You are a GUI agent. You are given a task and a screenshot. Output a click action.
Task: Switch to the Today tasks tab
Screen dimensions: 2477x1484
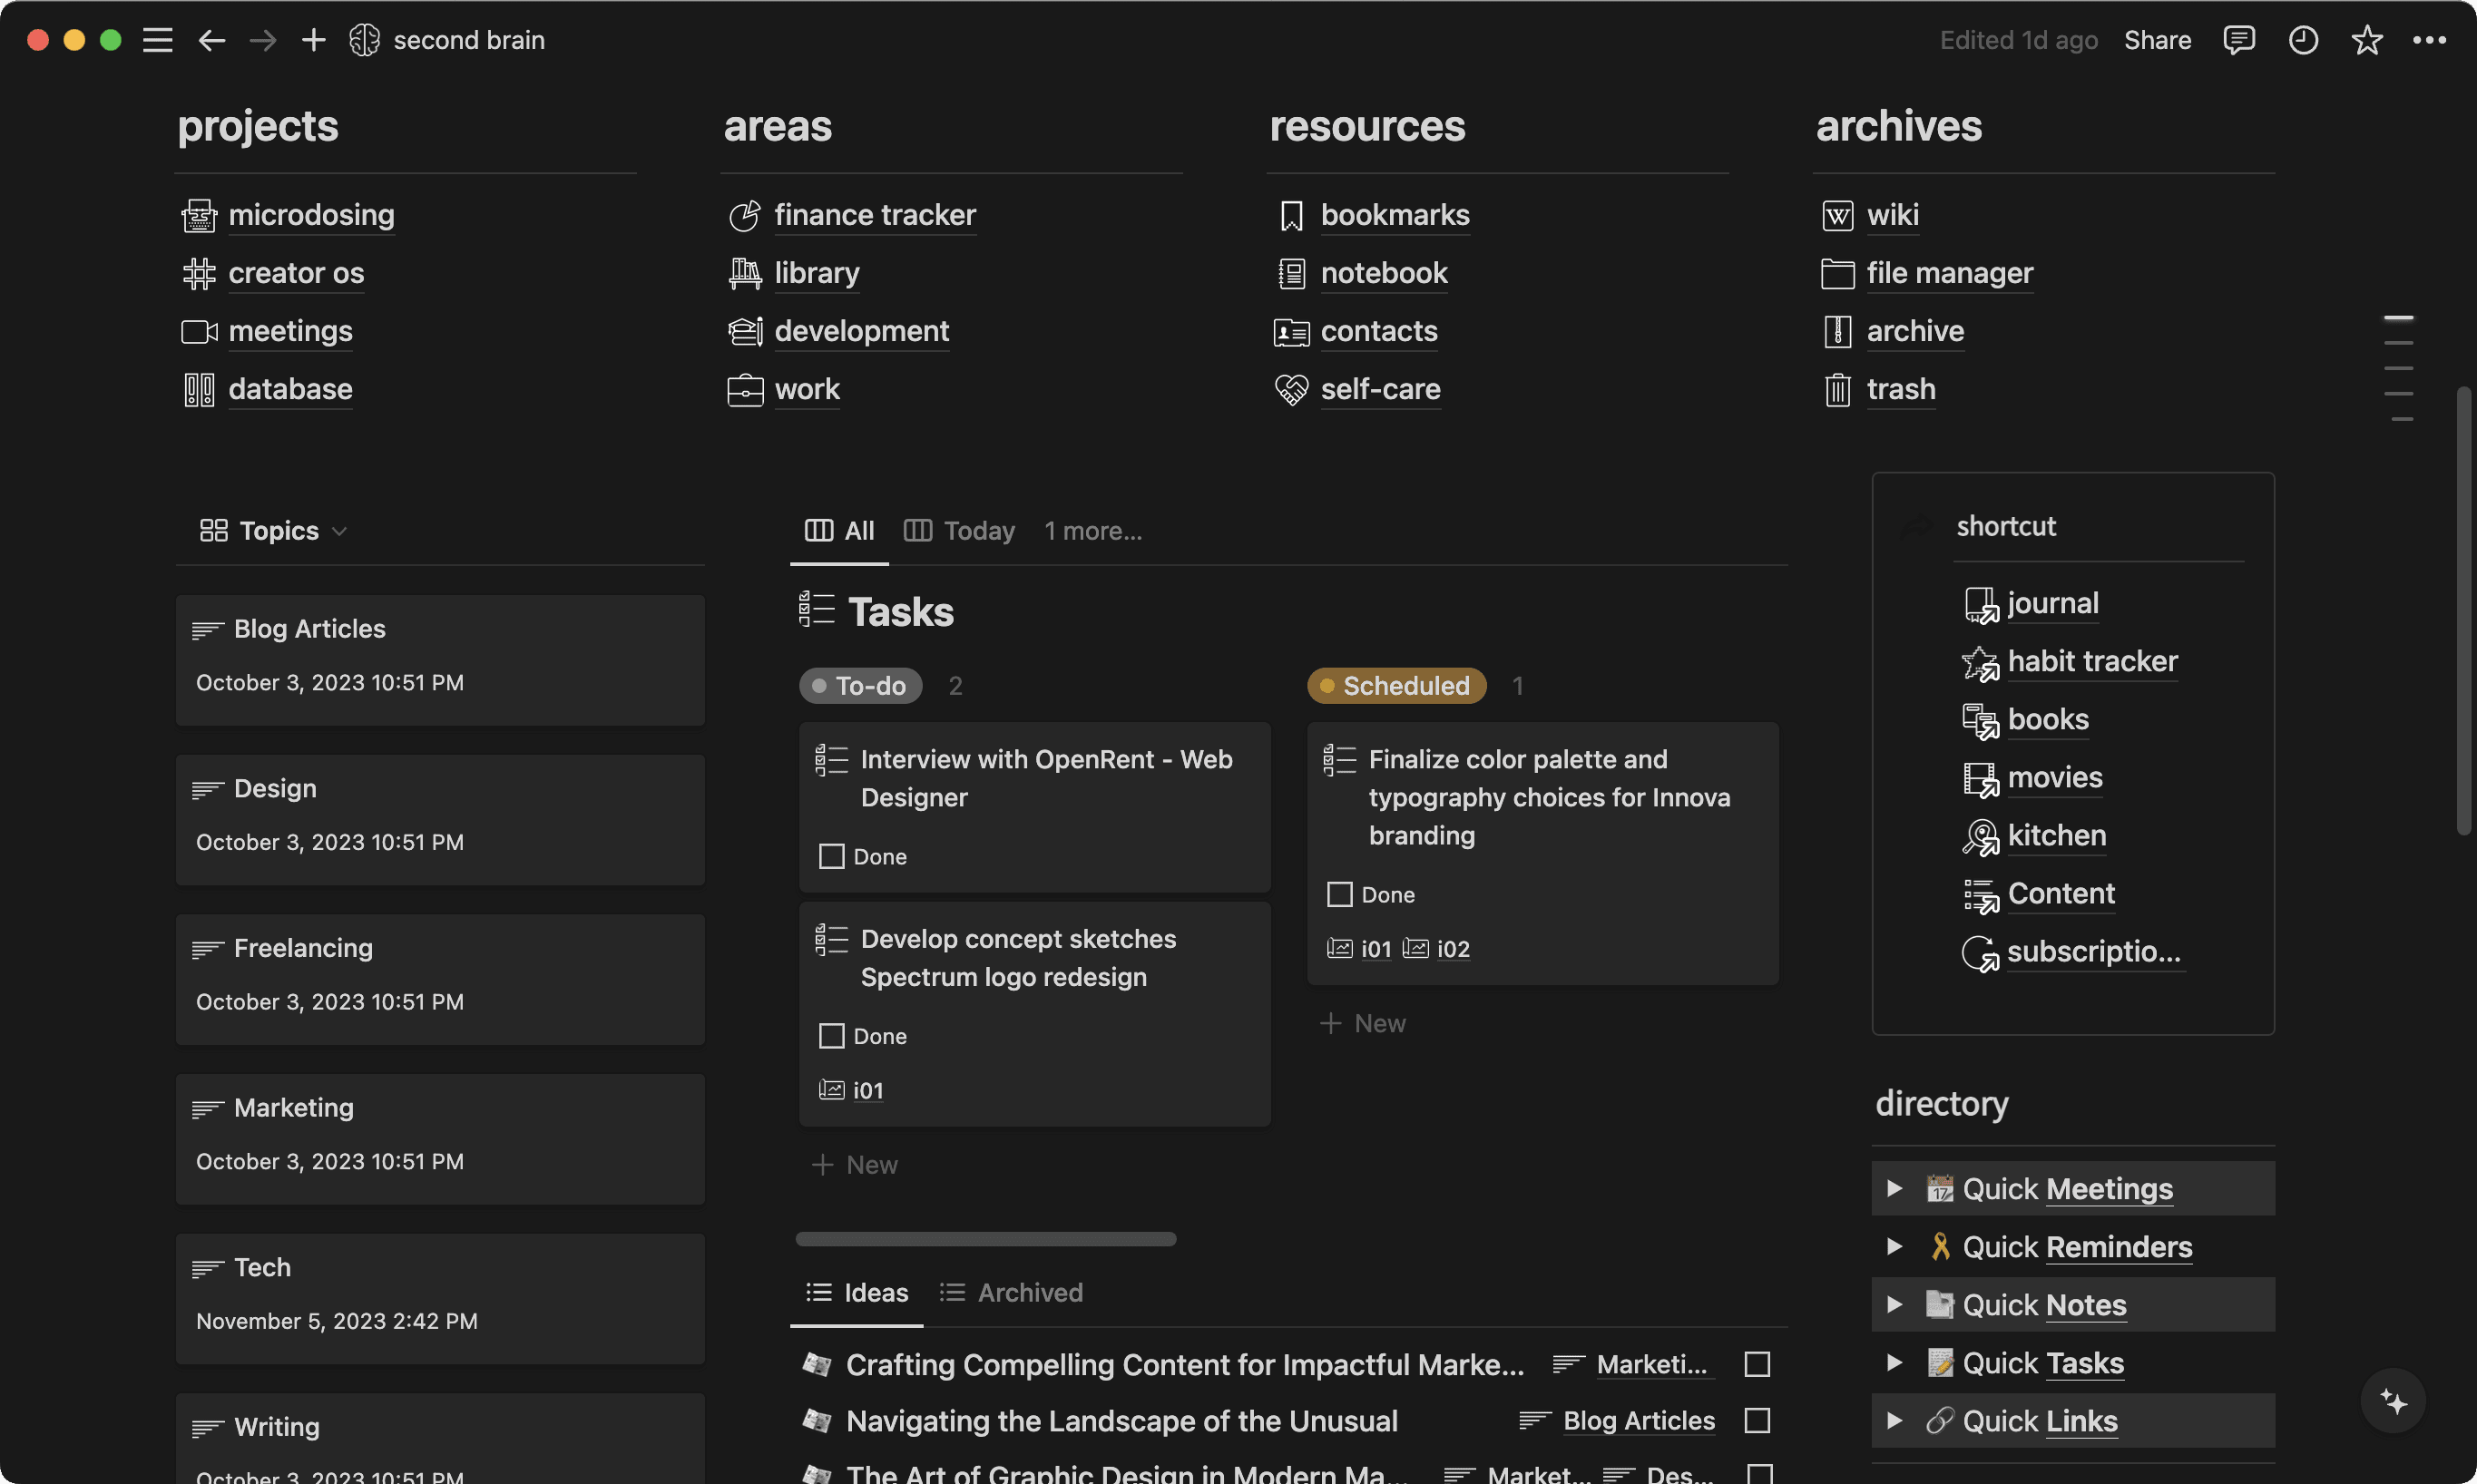959,531
